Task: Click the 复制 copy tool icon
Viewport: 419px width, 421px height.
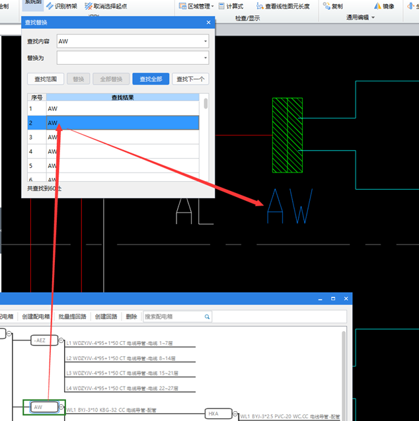Action: tap(326, 6)
